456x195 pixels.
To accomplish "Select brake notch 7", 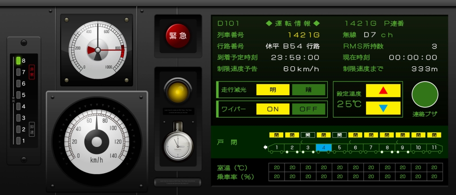I will (18, 72).
